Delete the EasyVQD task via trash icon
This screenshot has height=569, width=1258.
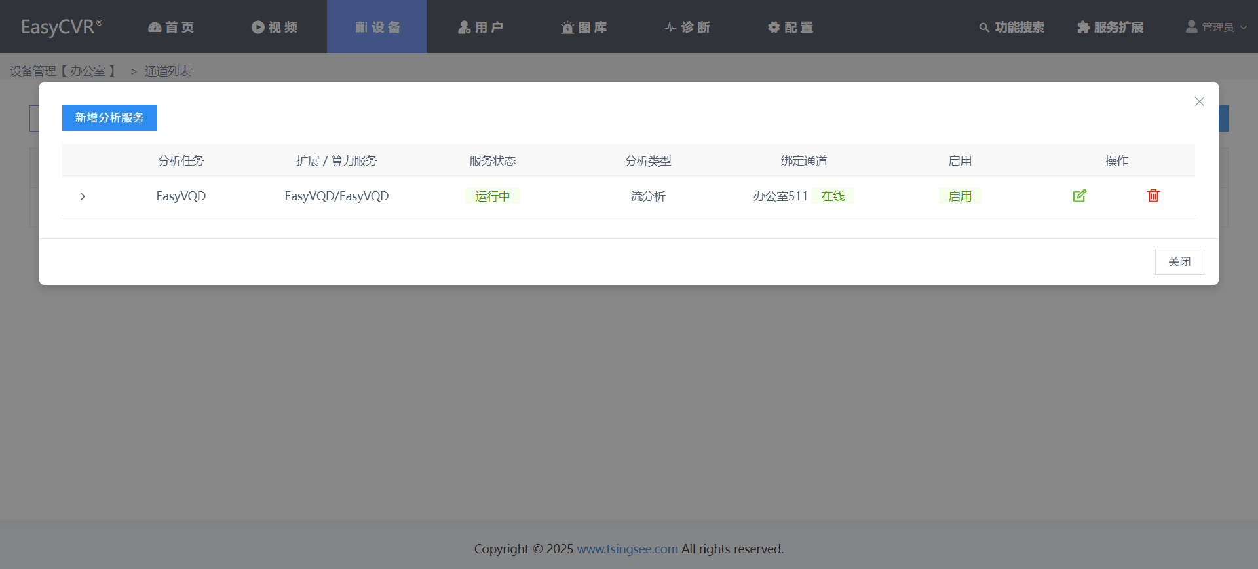coord(1153,196)
